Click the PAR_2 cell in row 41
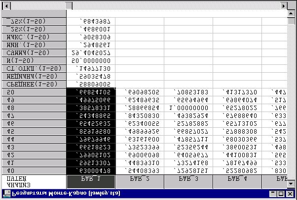The height and width of the screenshot is (200, 297). click(x=140, y=163)
